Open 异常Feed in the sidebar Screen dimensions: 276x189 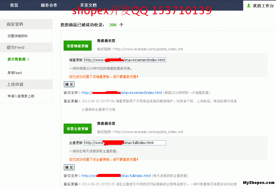click(15, 73)
